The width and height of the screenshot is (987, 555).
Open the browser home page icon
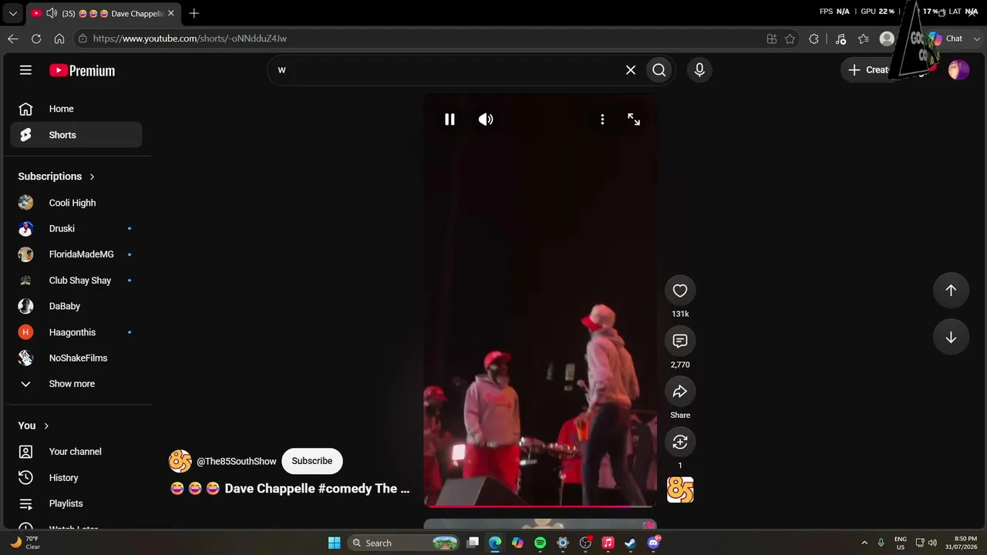(x=59, y=39)
